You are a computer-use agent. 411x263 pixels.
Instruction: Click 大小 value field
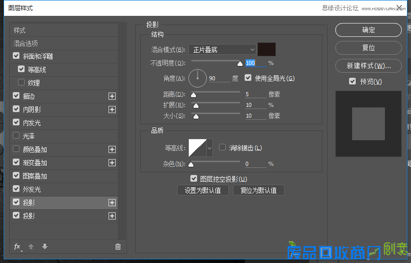[256, 116]
